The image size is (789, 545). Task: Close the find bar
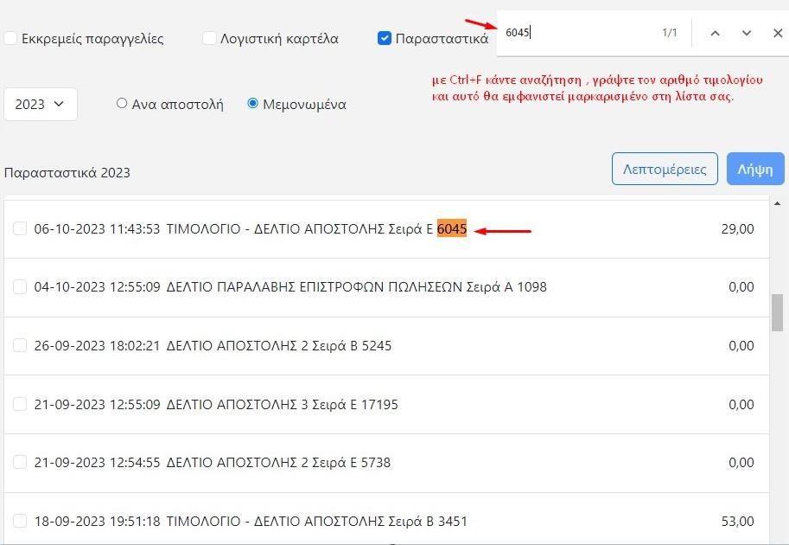777,33
